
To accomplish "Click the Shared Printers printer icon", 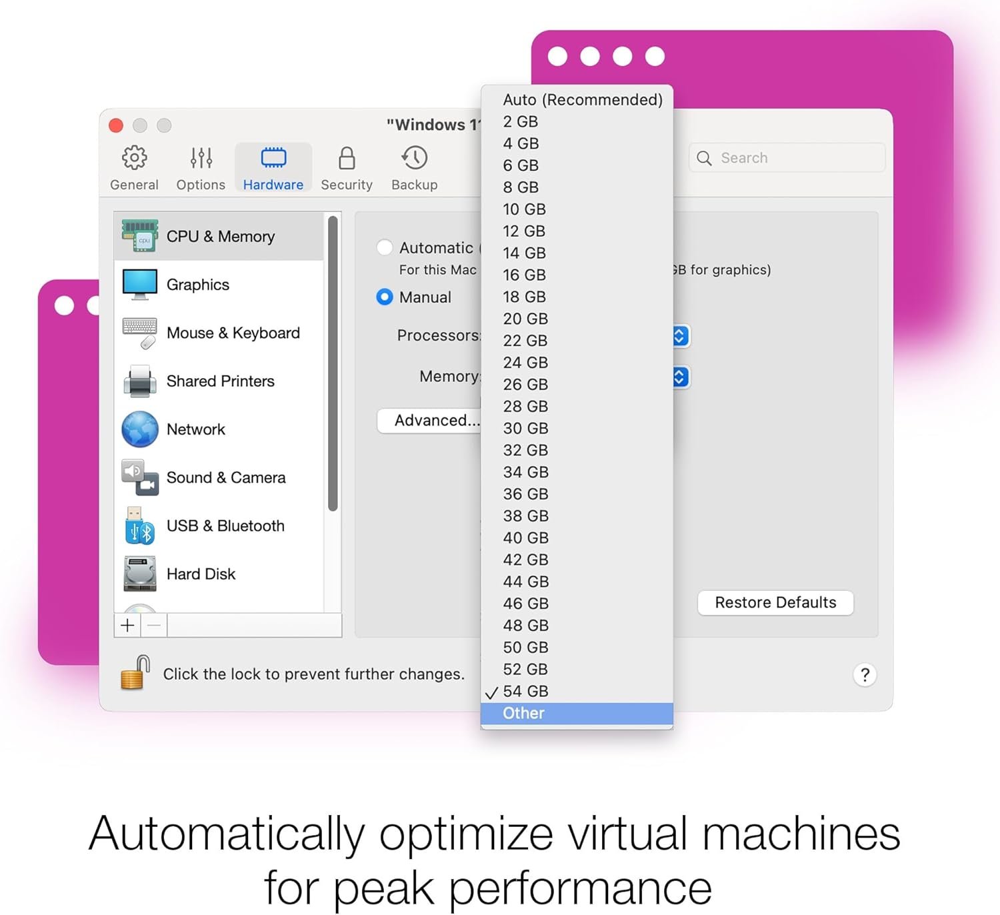I will 140,381.
